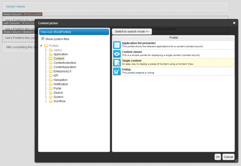The height and width of the screenshot is (166, 241).
Task: Click the Tree root /Root/Portlets header
Action: point(74,32)
